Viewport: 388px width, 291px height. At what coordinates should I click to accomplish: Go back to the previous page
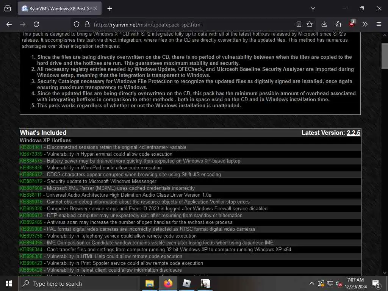[x=9, y=24]
